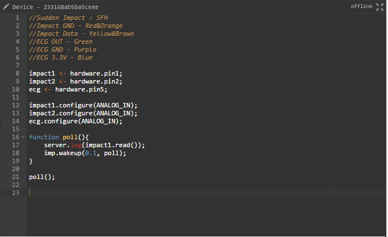Click the function keyword on line 16
The image size is (388, 237).
[x=44, y=137]
